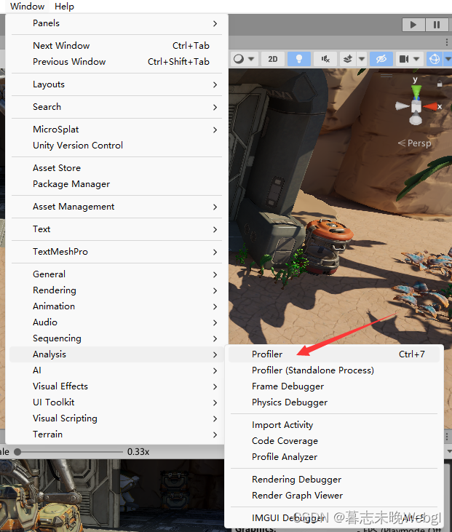Toggle 2D view mode
Viewport: 452px width, 532px height.
click(273, 59)
